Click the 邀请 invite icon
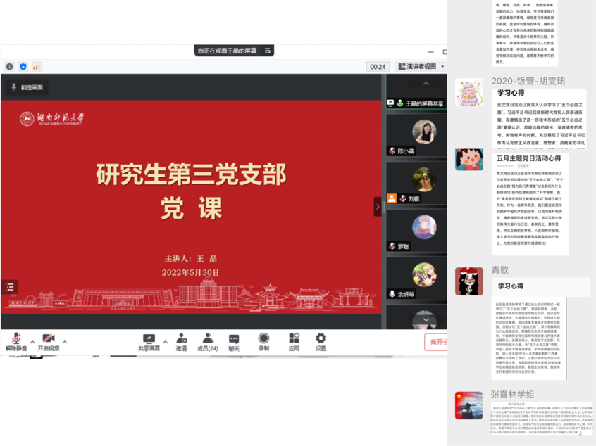The height and width of the screenshot is (446, 596). [x=182, y=342]
